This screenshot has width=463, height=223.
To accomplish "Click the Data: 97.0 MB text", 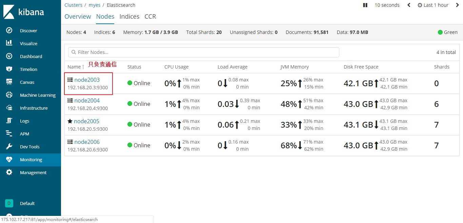I will tap(353, 32).
